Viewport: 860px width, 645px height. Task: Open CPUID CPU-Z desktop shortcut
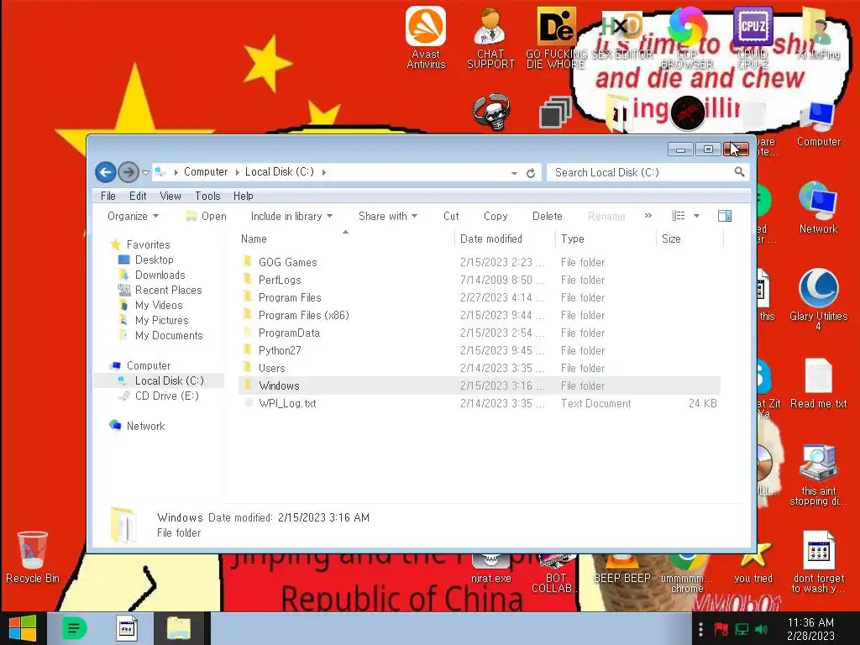752,37
